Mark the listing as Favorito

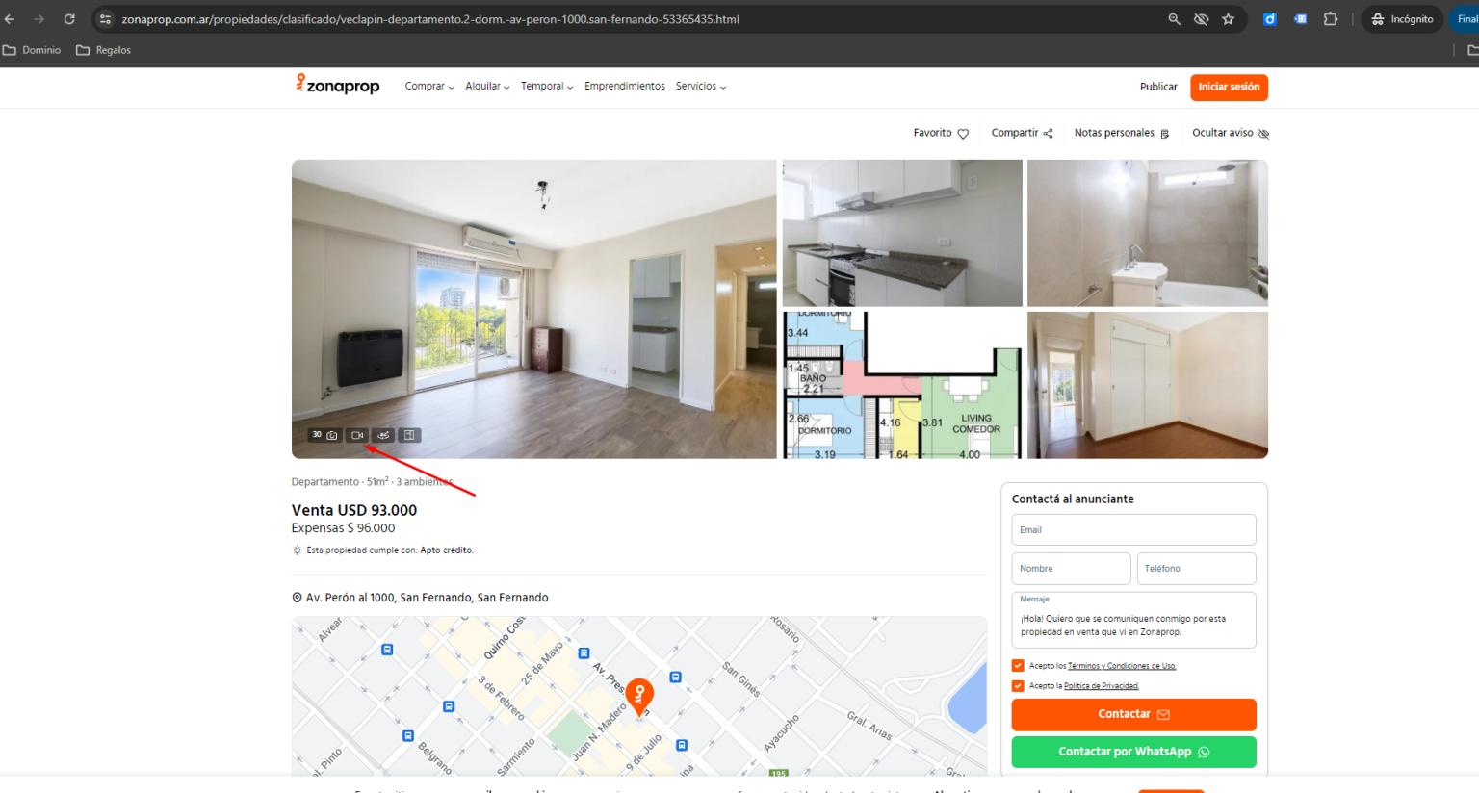(x=939, y=133)
